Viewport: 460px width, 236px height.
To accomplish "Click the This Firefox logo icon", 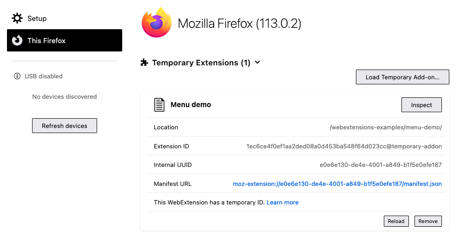I will pos(17,41).
